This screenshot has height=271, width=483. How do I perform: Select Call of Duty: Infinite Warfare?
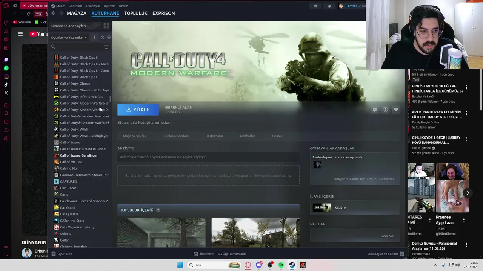[x=82, y=97]
